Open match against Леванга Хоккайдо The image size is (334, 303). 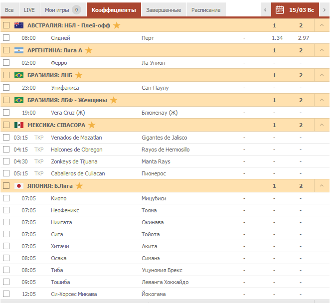165,282
